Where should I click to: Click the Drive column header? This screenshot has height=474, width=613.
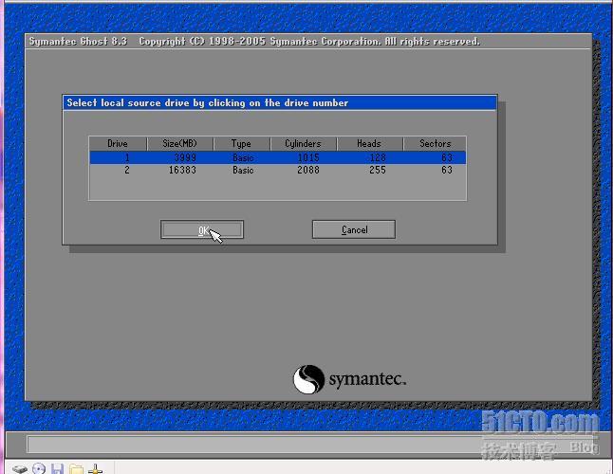click(118, 144)
